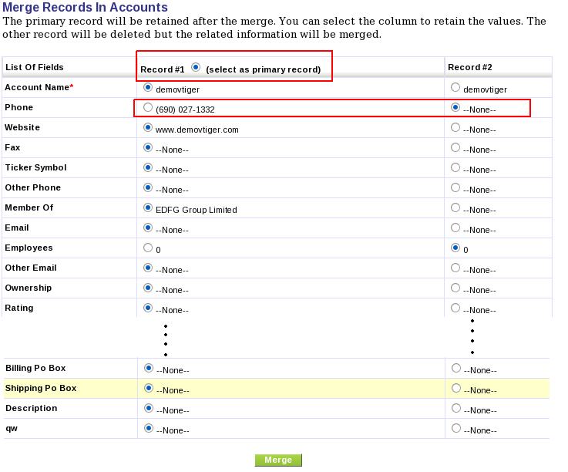Choose Record #1 phone (690) 027-1332
Screen dimensions: 568x472
[x=148, y=108]
